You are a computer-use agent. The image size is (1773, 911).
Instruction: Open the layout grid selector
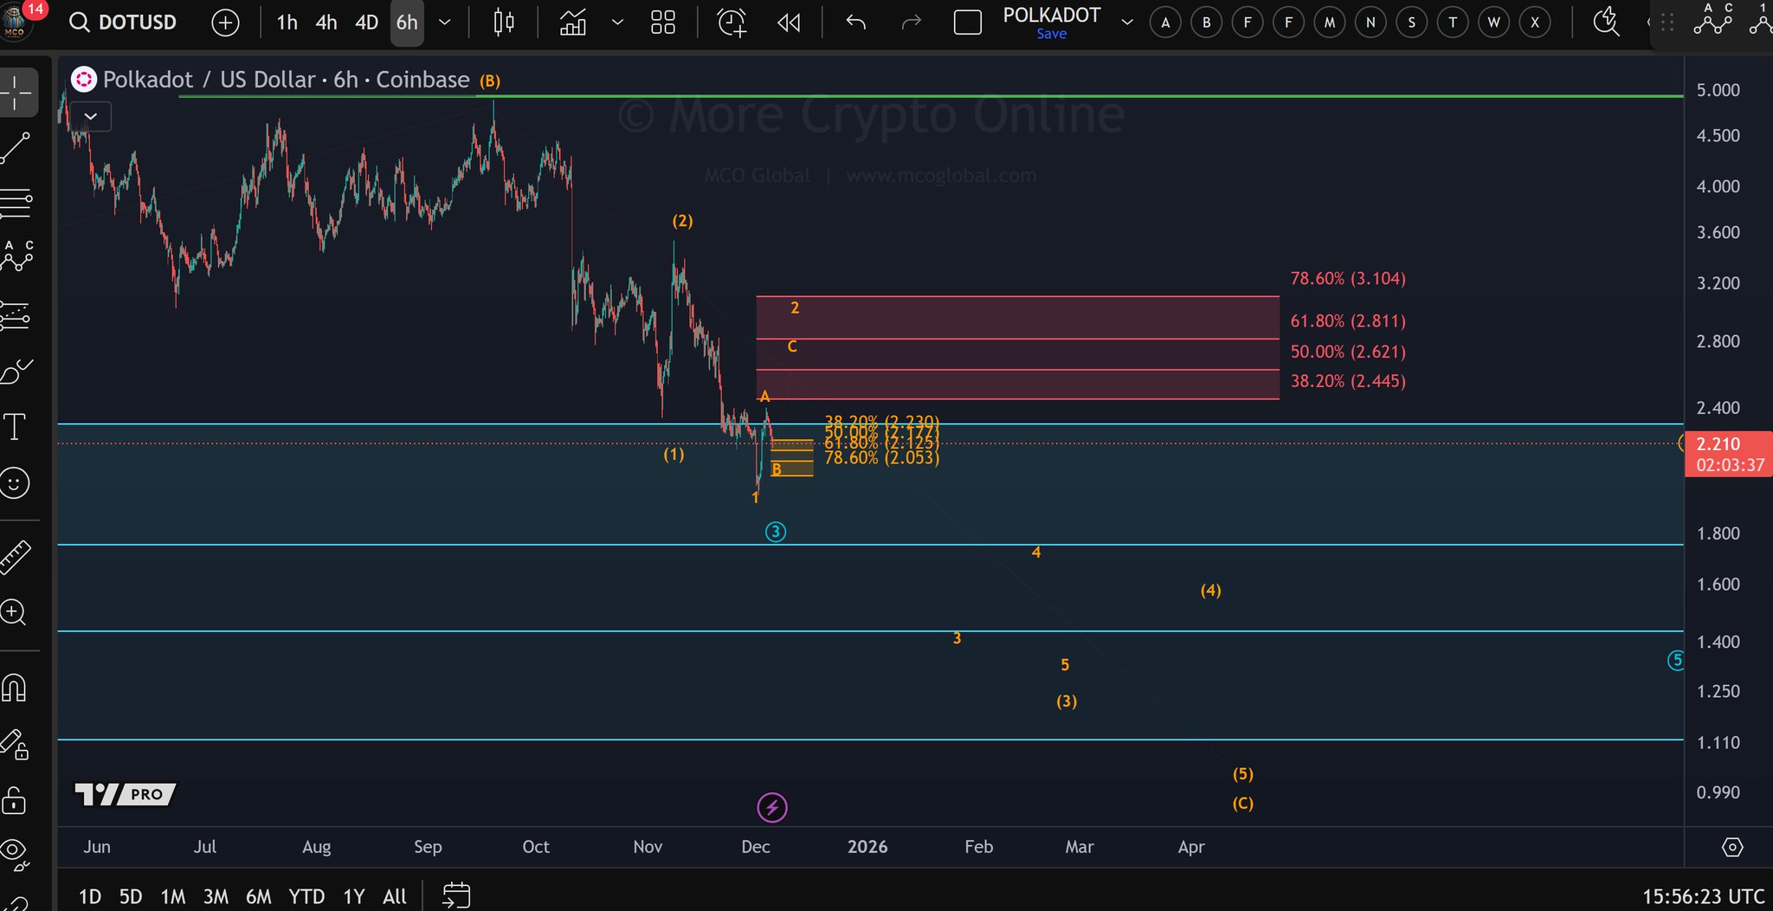click(663, 23)
